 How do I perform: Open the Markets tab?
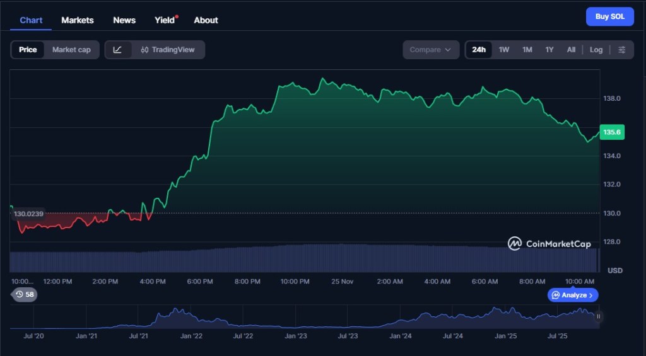point(78,20)
